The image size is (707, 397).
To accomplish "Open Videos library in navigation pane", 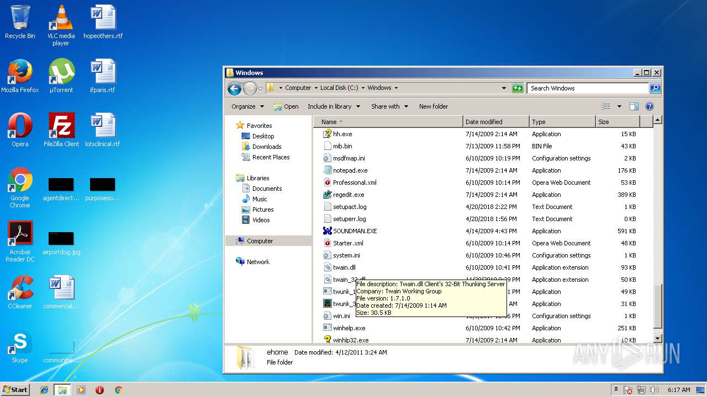I will pos(261,220).
